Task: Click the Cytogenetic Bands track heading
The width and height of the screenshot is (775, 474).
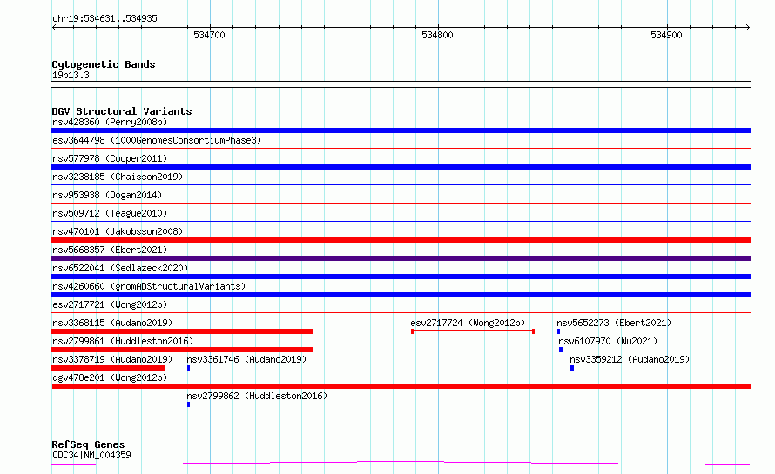Action: (104, 64)
